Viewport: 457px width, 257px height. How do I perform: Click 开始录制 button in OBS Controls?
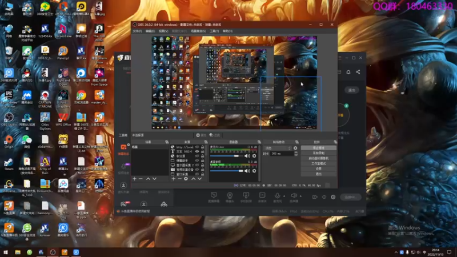[x=319, y=153]
